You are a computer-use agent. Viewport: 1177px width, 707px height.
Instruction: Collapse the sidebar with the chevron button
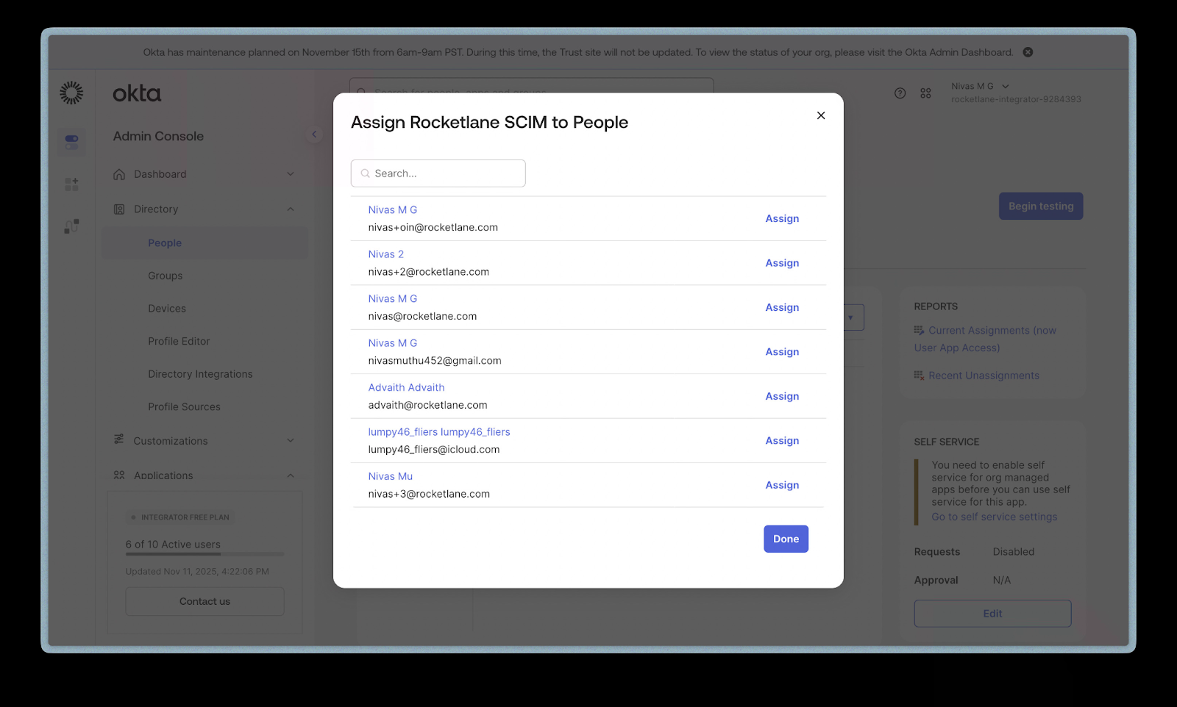[314, 134]
